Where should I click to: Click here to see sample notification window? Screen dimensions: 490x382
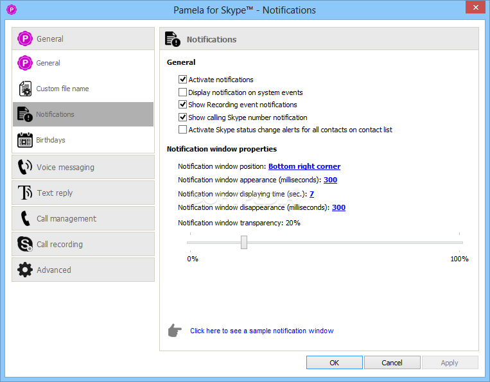coord(262,331)
